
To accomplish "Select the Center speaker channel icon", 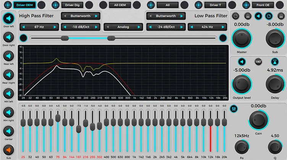I will click(8, 131).
